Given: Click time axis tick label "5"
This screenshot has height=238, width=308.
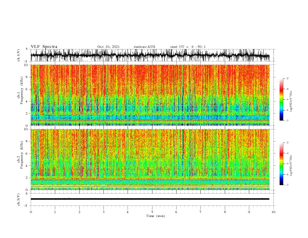Looking at the screenshot, I should tap(152, 212).
